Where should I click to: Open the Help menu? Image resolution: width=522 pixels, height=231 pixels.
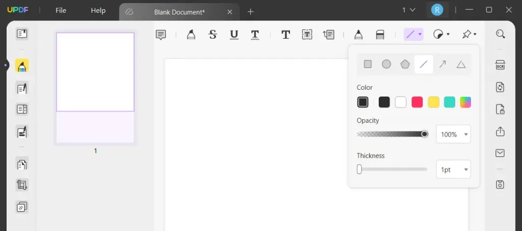98,11
